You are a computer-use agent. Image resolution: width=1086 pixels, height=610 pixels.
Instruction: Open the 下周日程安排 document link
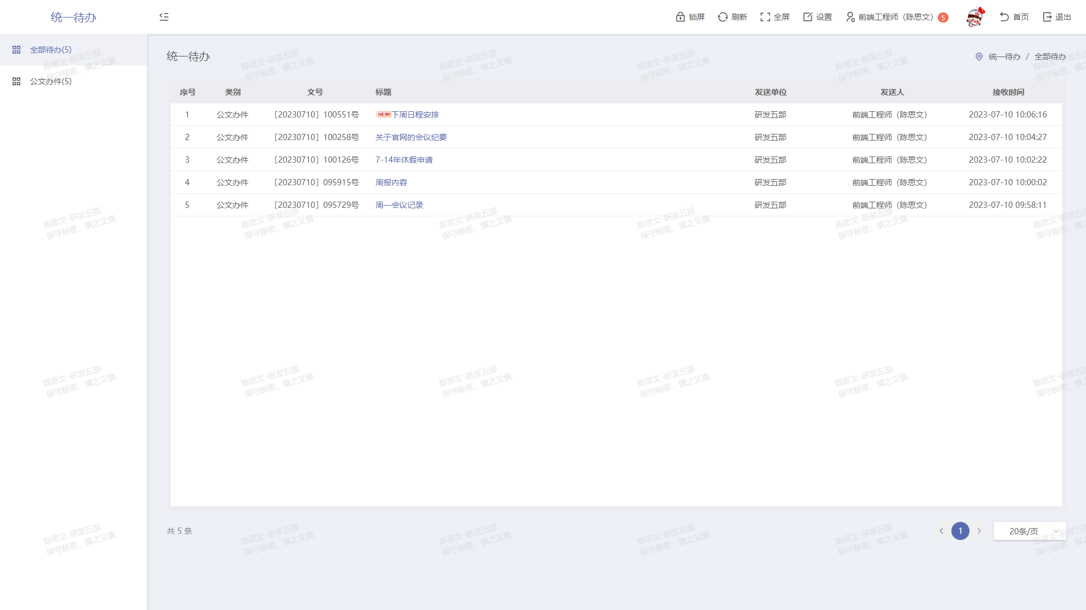point(415,115)
